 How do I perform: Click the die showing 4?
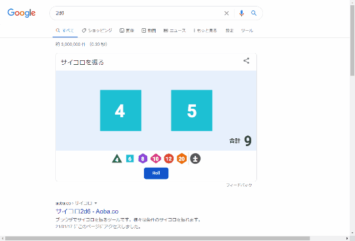pyautogui.click(x=121, y=111)
